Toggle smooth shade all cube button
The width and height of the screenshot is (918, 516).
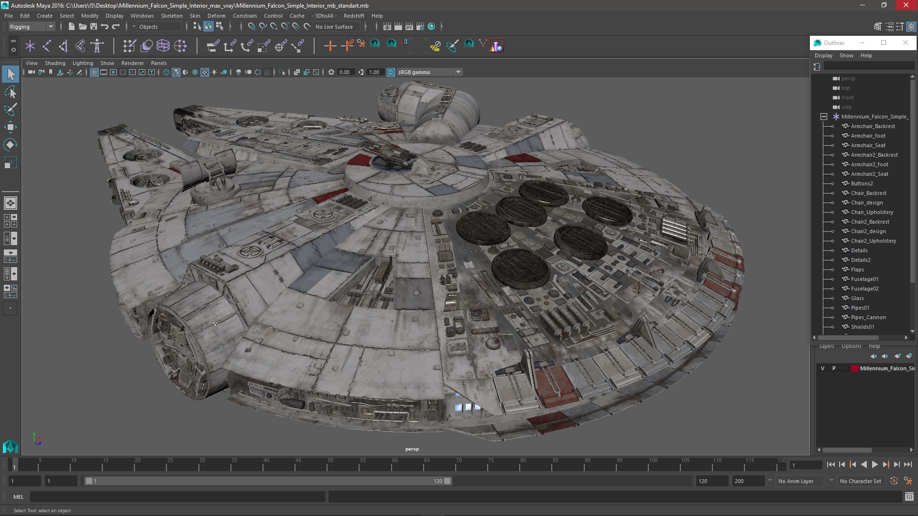(176, 72)
